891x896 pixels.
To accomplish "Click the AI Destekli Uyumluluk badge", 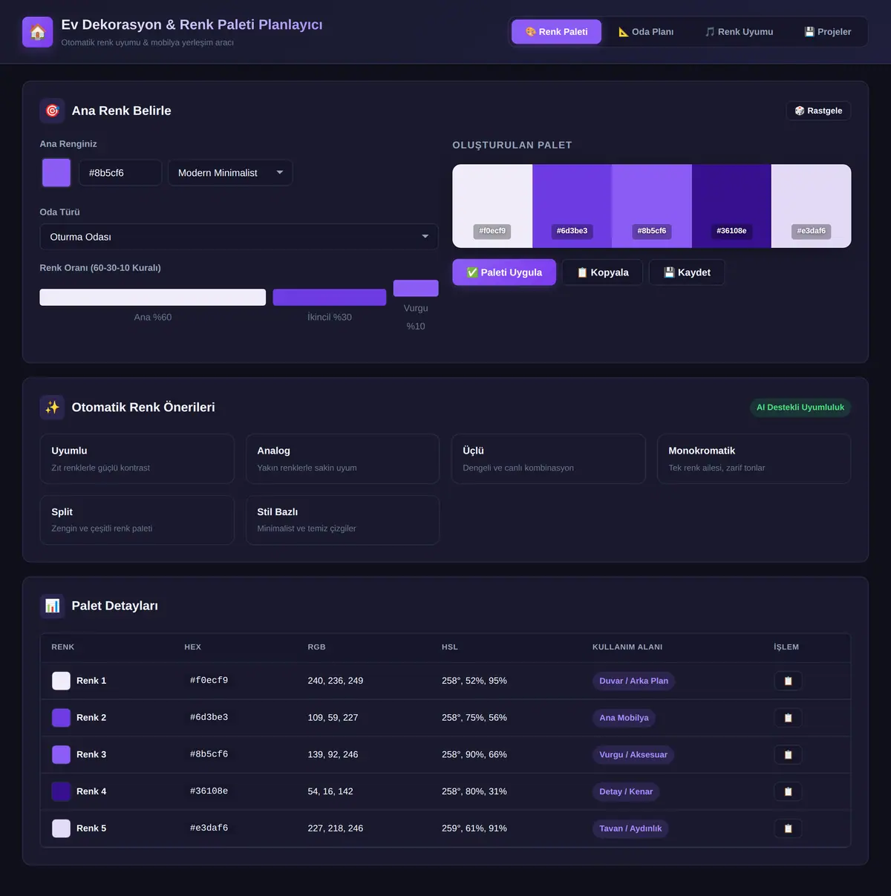I will click(800, 408).
